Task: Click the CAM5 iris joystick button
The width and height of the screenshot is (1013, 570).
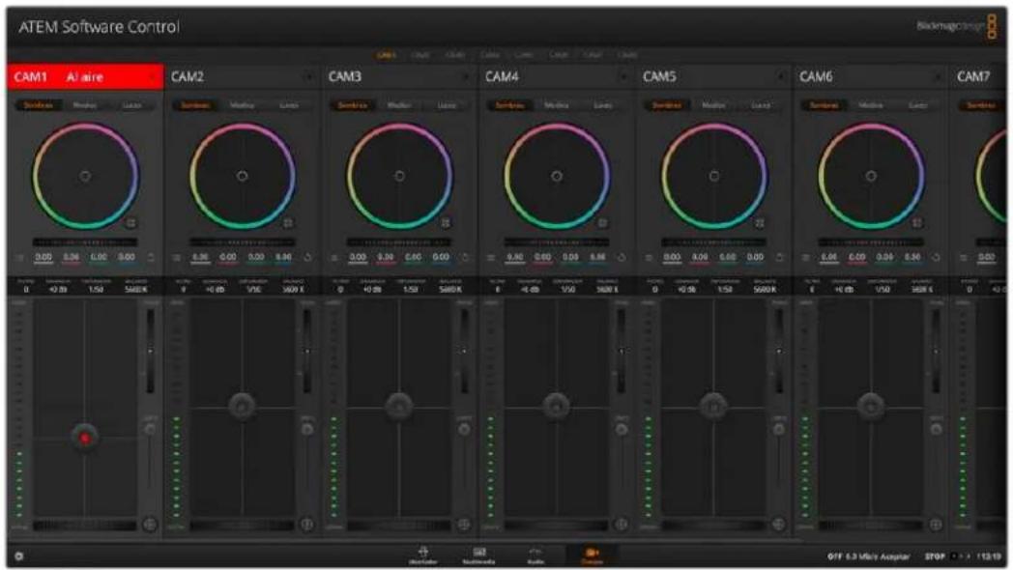Action: click(x=714, y=406)
